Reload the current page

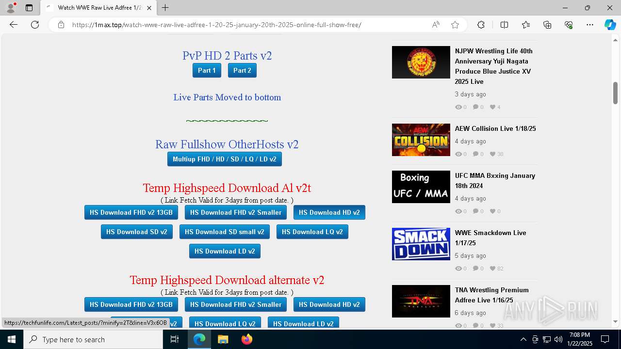tap(35, 25)
